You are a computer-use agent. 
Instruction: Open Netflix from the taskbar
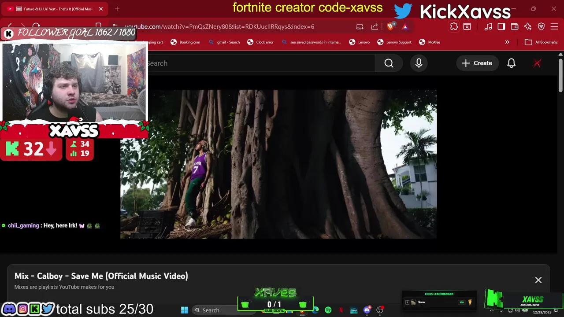click(341, 310)
